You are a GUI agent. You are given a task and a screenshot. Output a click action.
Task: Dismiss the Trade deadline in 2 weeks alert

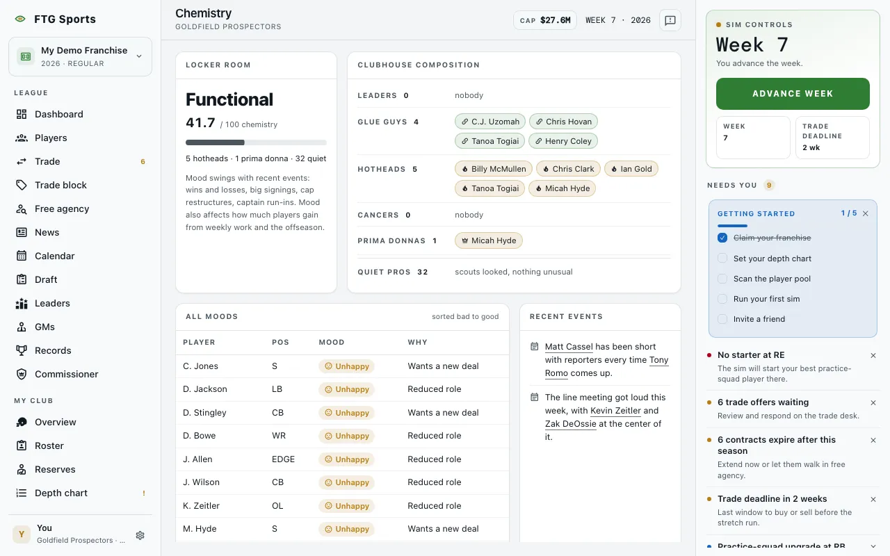tap(873, 499)
